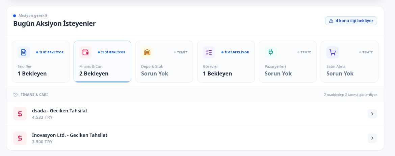
Task: Select the Teklifler 1 Bekleyen card
Action: (41, 62)
